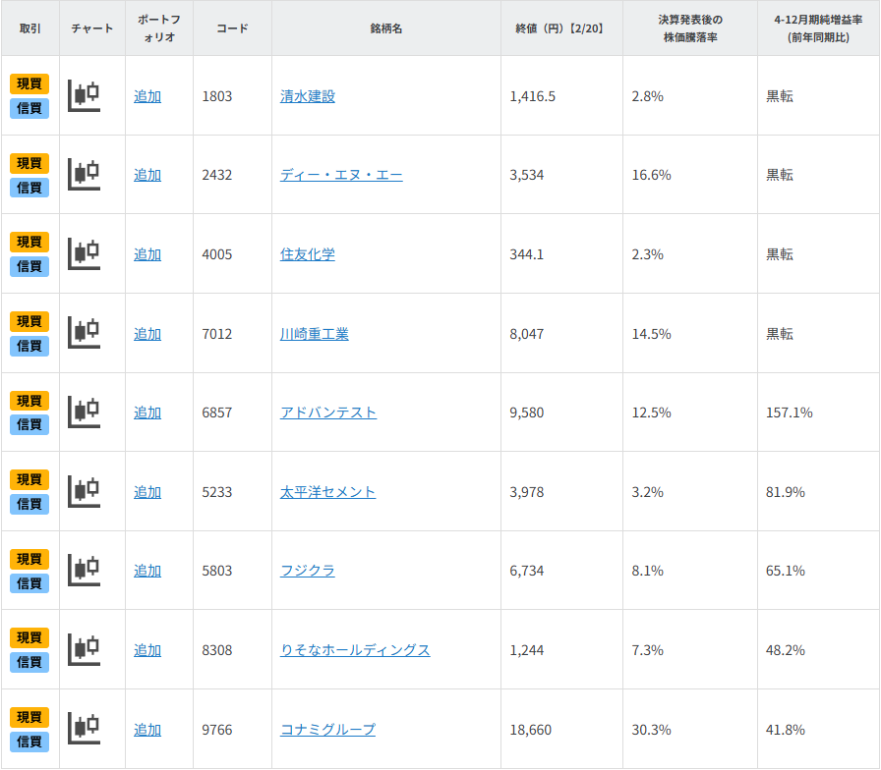Click the 太平洋セメント stock name link

(x=327, y=492)
